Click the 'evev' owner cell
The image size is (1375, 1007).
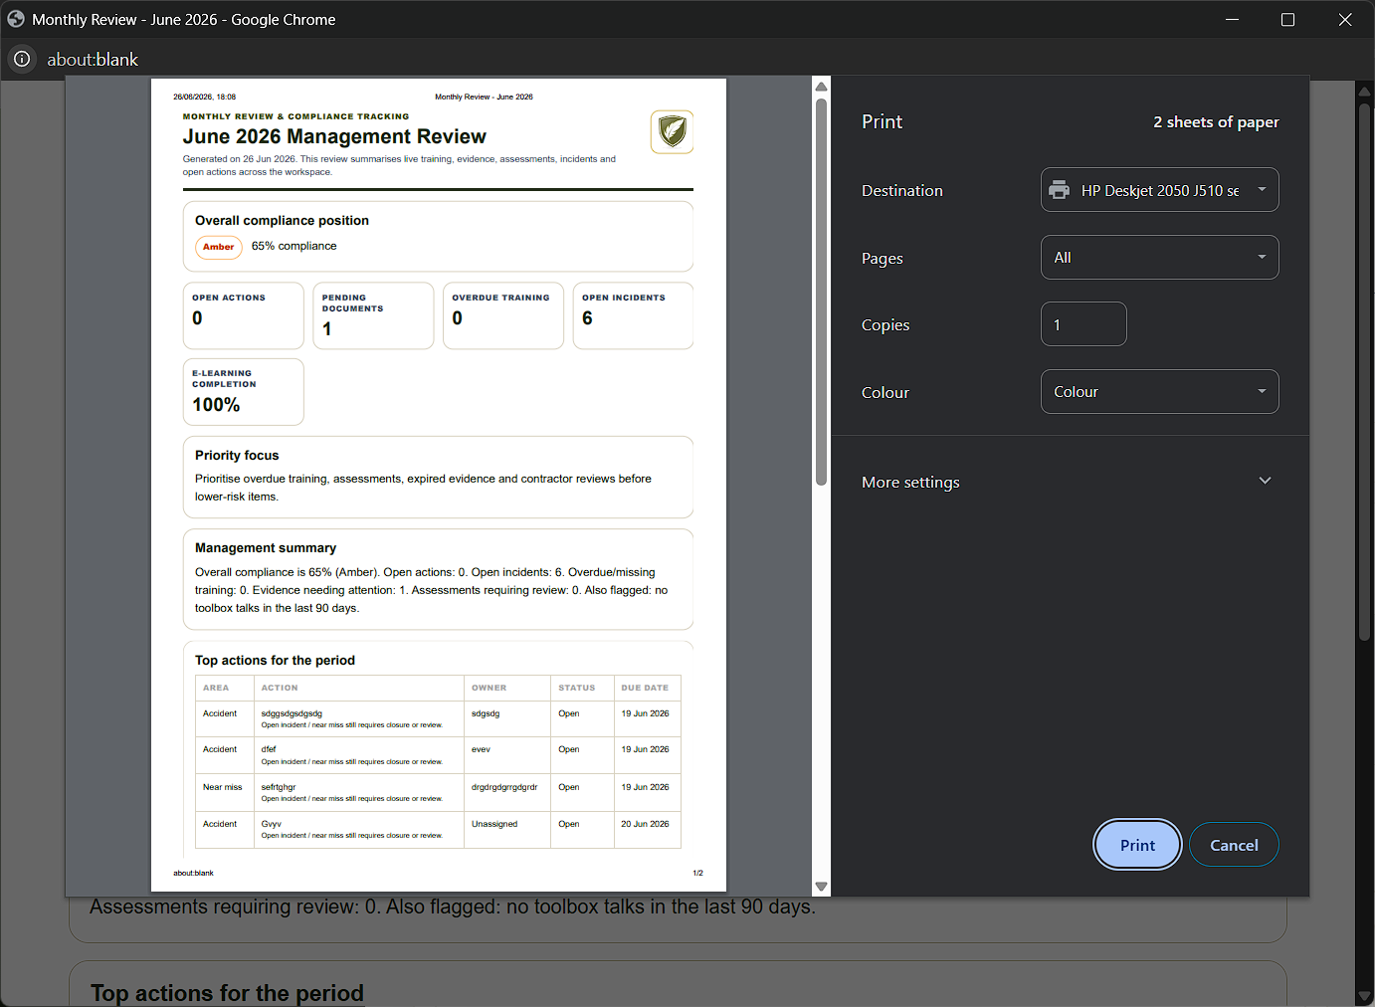[x=507, y=755]
